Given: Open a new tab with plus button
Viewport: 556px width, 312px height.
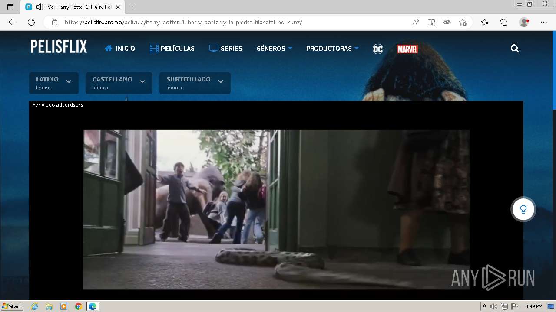Looking at the screenshot, I should click(132, 7).
